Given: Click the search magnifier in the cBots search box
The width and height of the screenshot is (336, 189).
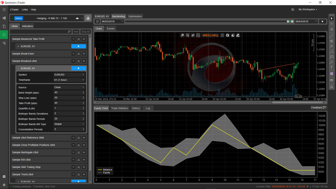Looking at the screenshot, I should pyautogui.click(x=69, y=31).
